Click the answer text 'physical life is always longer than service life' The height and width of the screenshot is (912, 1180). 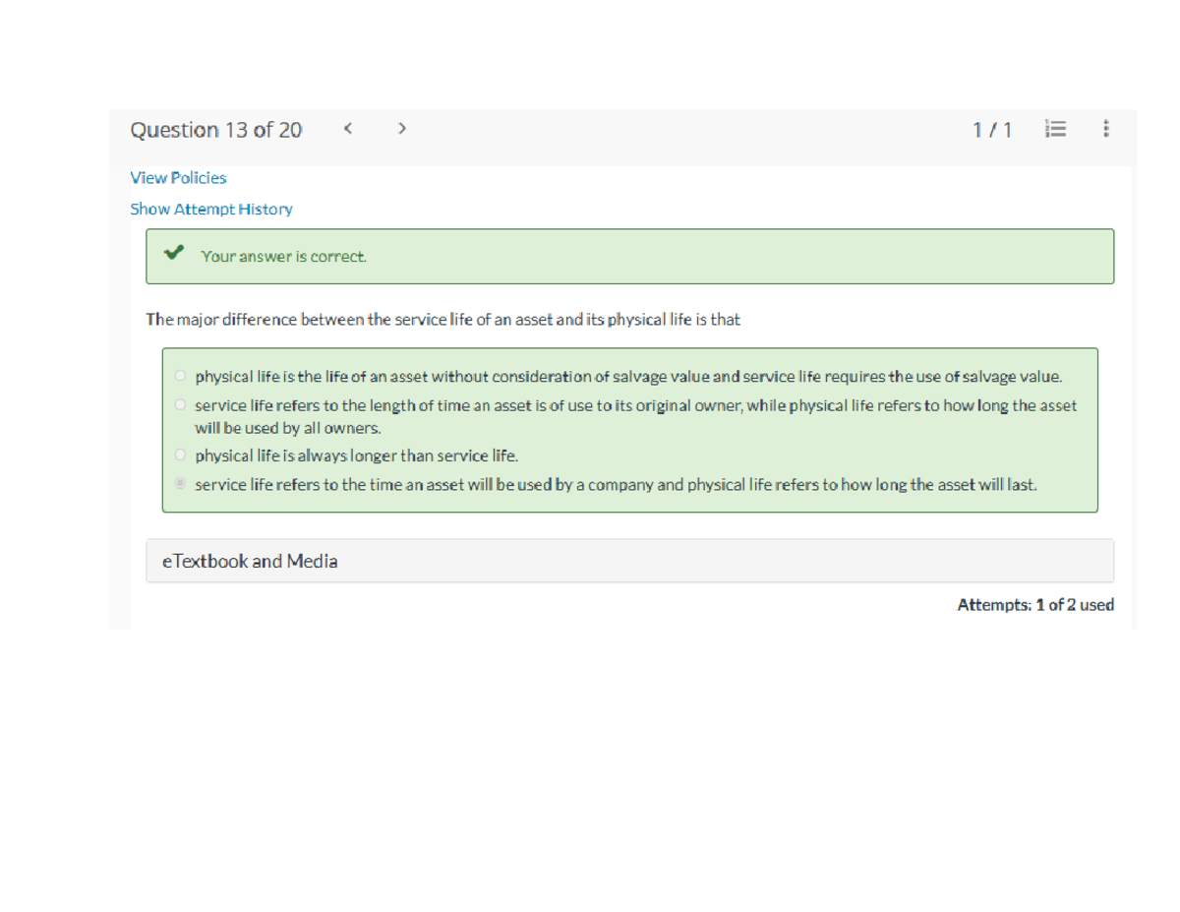coord(356,456)
